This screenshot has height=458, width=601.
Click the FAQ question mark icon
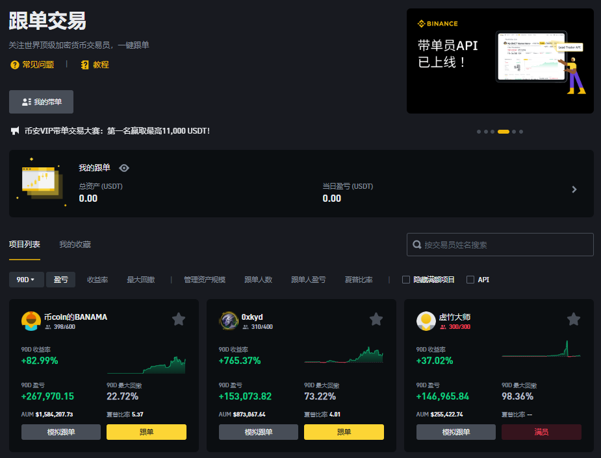(14, 65)
